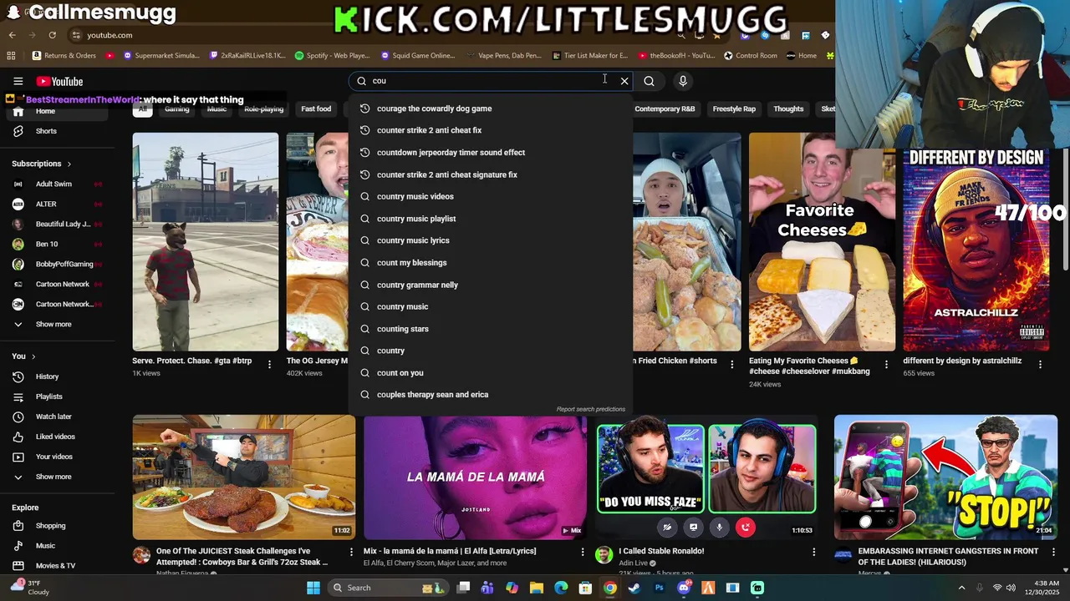Open Steam from the taskbar

coord(634,588)
